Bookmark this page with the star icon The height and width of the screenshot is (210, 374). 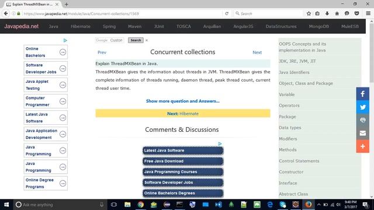[x=309, y=13]
